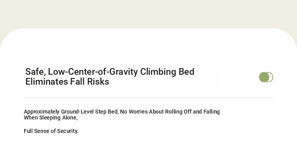Click the green overlapping circles icon
The width and height of the screenshot is (297, 146).
266,77
